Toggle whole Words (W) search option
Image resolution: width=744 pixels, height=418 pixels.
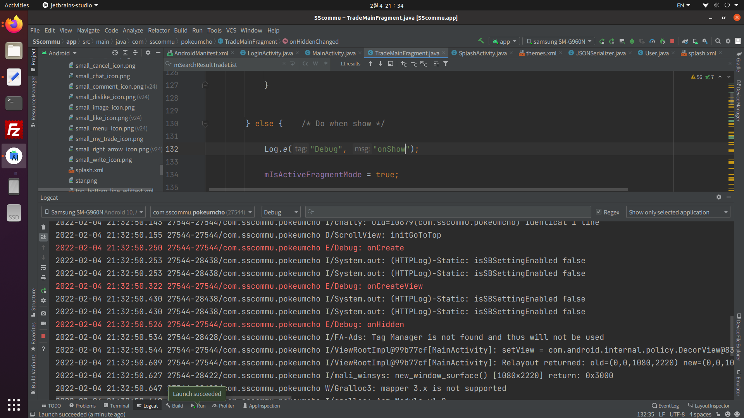(x=315, y=63)
